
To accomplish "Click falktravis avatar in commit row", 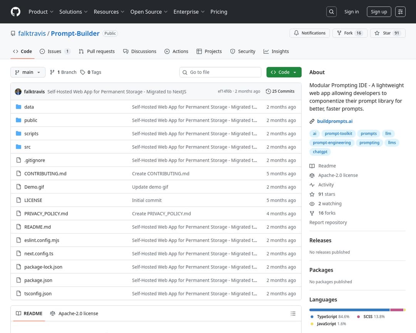I will (x=18, y=92).
